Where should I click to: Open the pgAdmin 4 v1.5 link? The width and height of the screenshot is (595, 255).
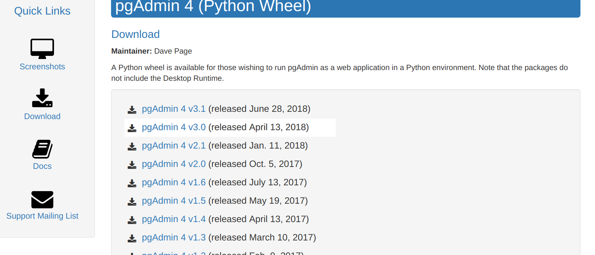174,201
